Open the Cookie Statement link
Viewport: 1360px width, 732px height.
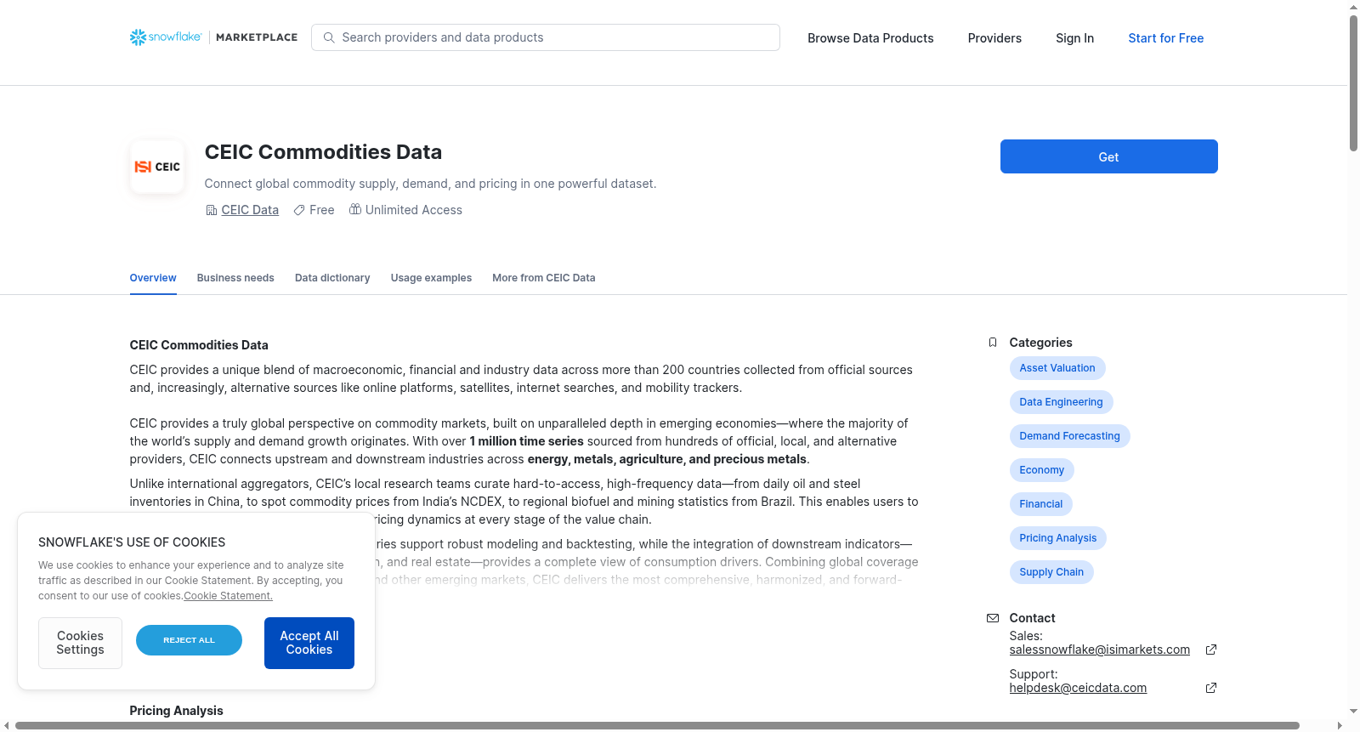coord(228,596)
